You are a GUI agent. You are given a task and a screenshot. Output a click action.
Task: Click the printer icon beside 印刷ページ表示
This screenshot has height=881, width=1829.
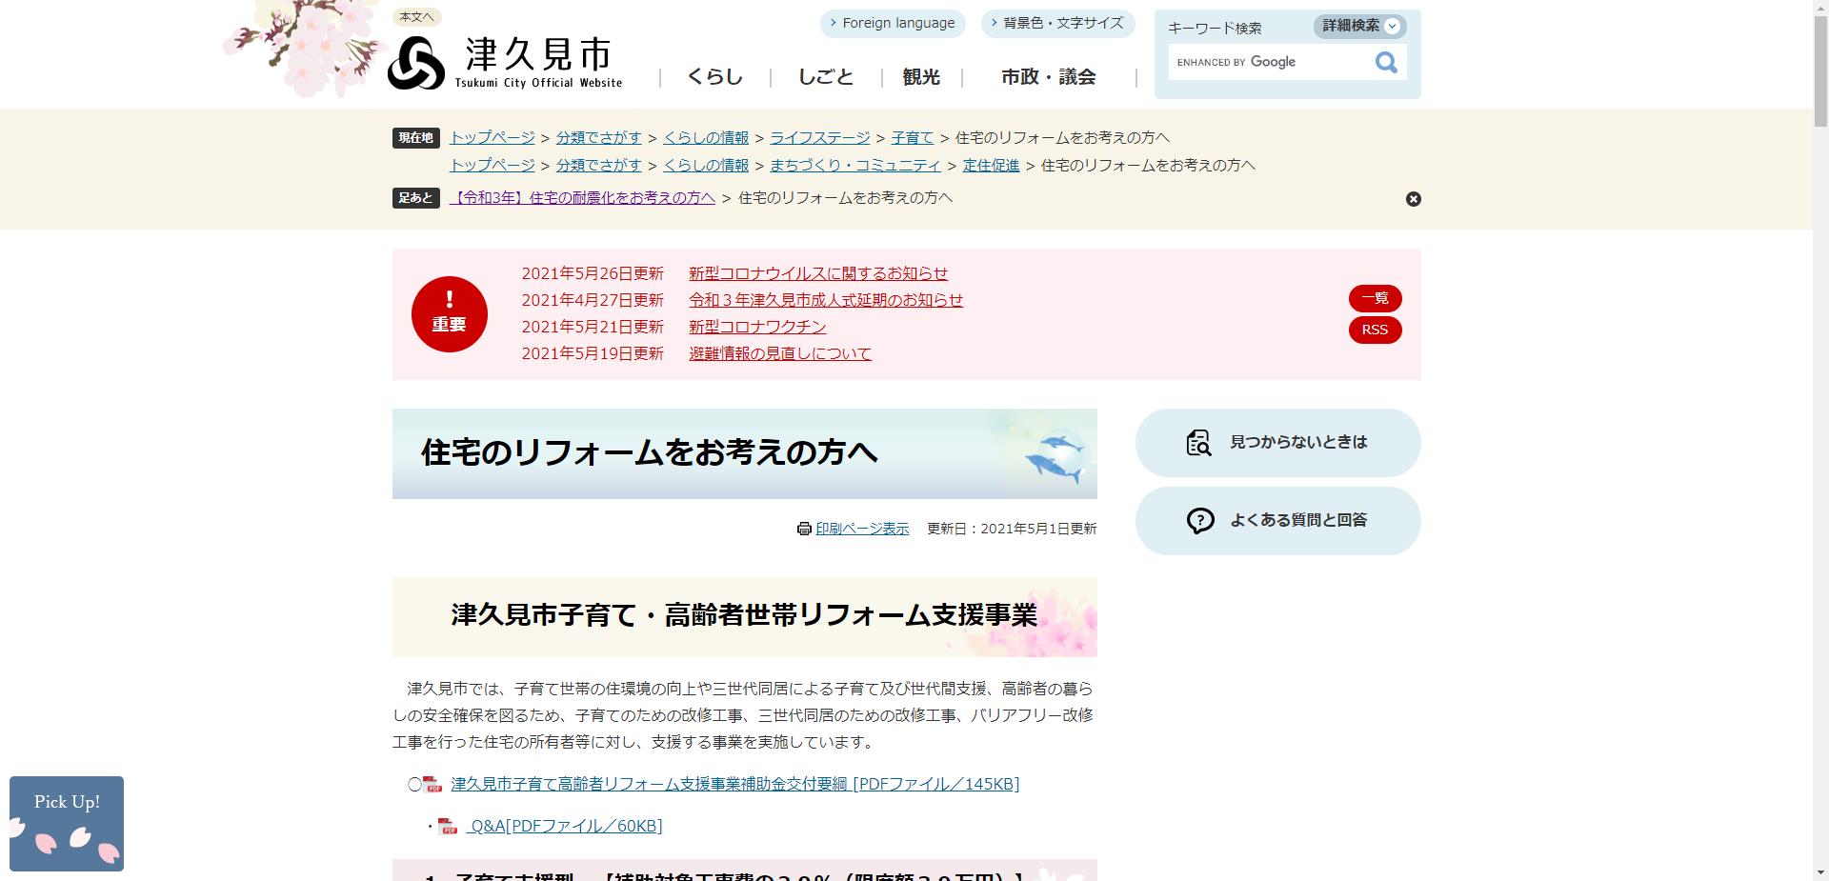click(804, 529)
